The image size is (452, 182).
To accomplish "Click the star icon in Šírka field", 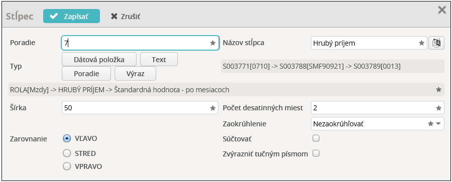I will click(213, 108).
